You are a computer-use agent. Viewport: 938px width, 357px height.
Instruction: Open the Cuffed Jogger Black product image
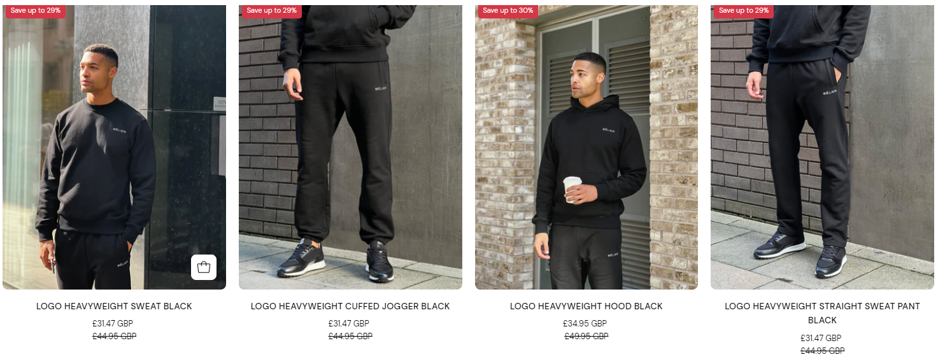tap(350, 147)
